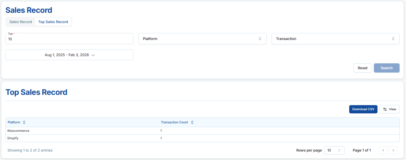Click the Platform dropdown chevron icon
Viewport: 406px width, 160px height.
[x=260, y=39]
